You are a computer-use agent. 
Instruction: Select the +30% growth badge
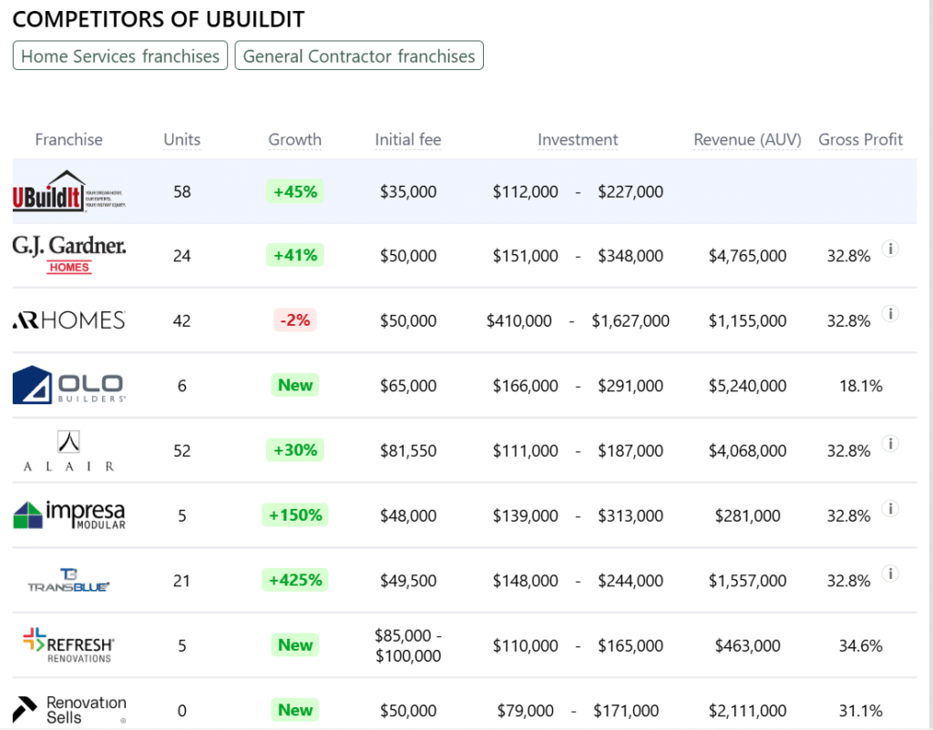(295, 451)
